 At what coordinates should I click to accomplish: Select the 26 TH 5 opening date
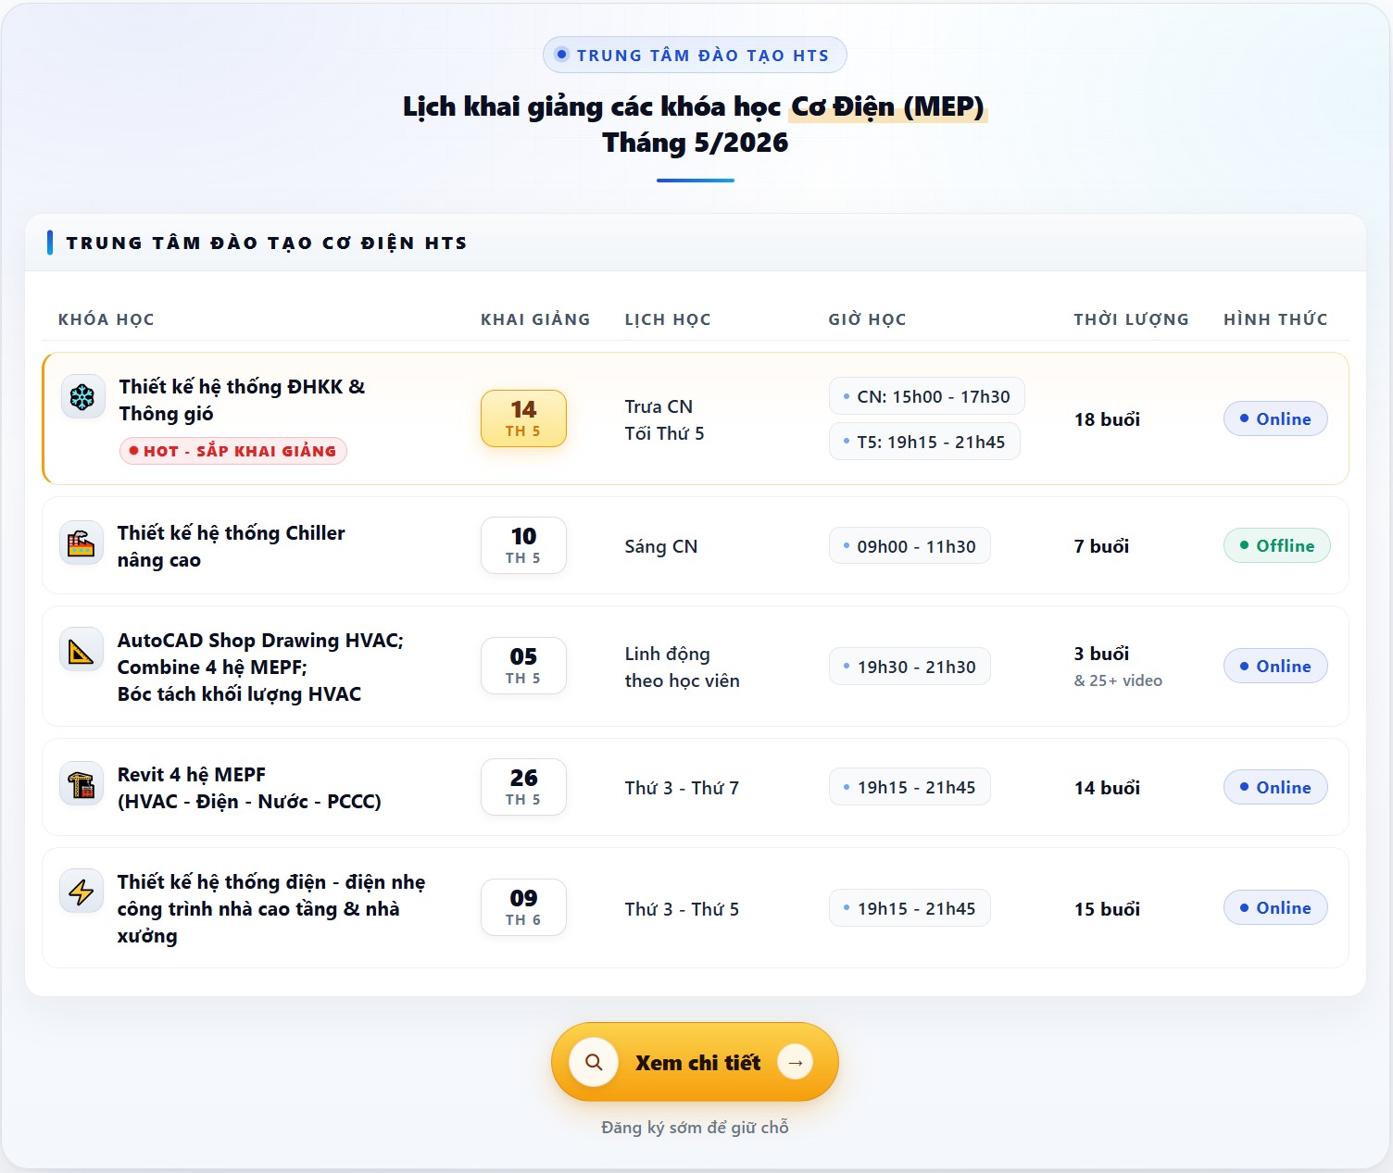523,787
